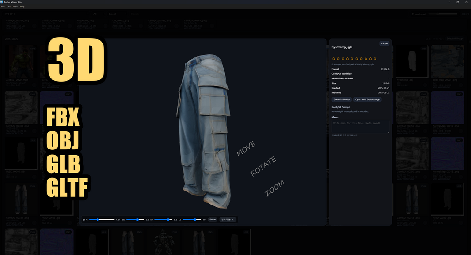
Task: Click Select All Group behind the dialog
Action: [454, 39]
